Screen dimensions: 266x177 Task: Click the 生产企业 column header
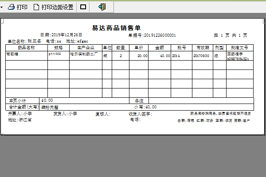[86, 47]
